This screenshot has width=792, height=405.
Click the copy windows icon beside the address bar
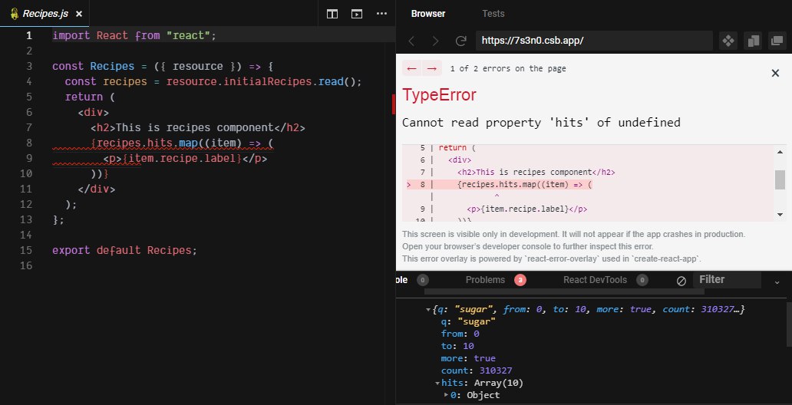pos(754,41)
